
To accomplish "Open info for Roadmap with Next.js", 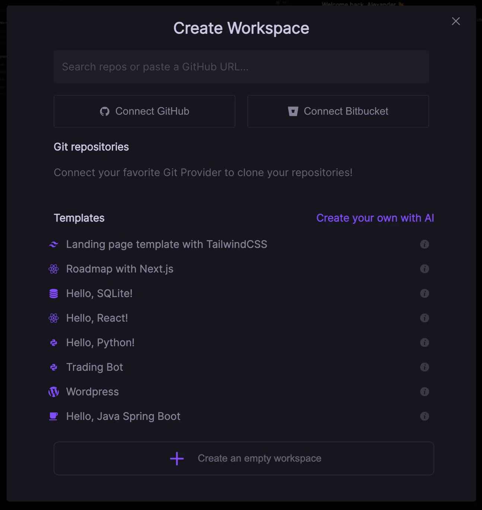I will point(424,269).
